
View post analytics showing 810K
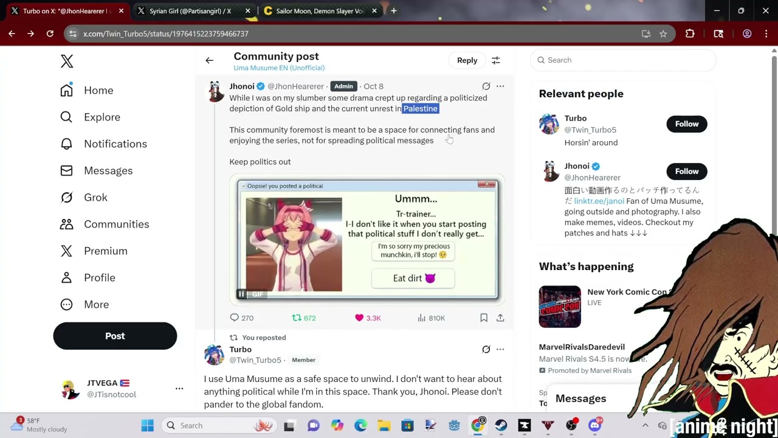click(432, 318)
